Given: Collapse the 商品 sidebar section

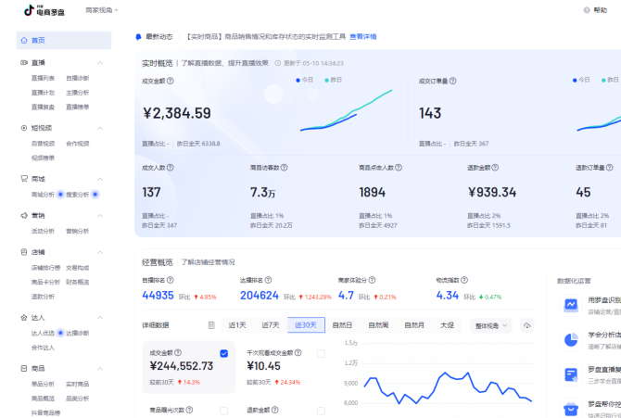Looking at the screenshot, I should click(x=100, y=369).
